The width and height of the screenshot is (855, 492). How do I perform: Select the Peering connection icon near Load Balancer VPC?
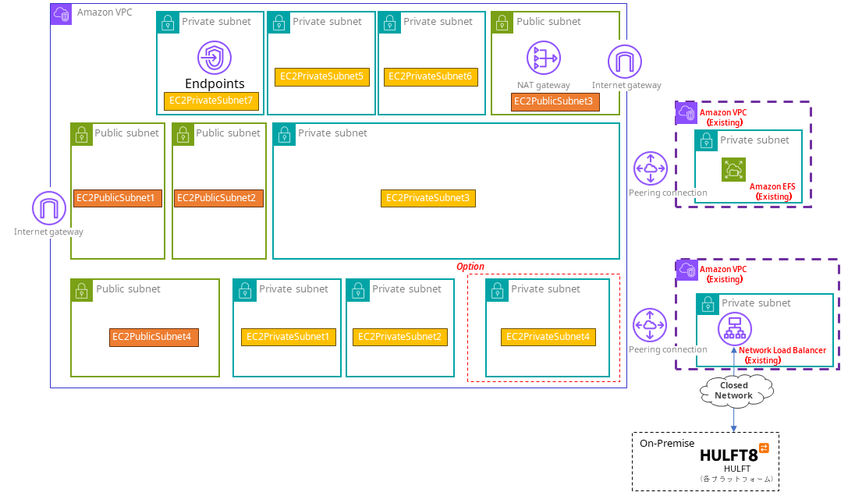pyautogui.click(x=649, y=325)
